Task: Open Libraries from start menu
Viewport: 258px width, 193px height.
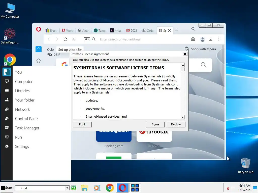Action: point(22,91)
